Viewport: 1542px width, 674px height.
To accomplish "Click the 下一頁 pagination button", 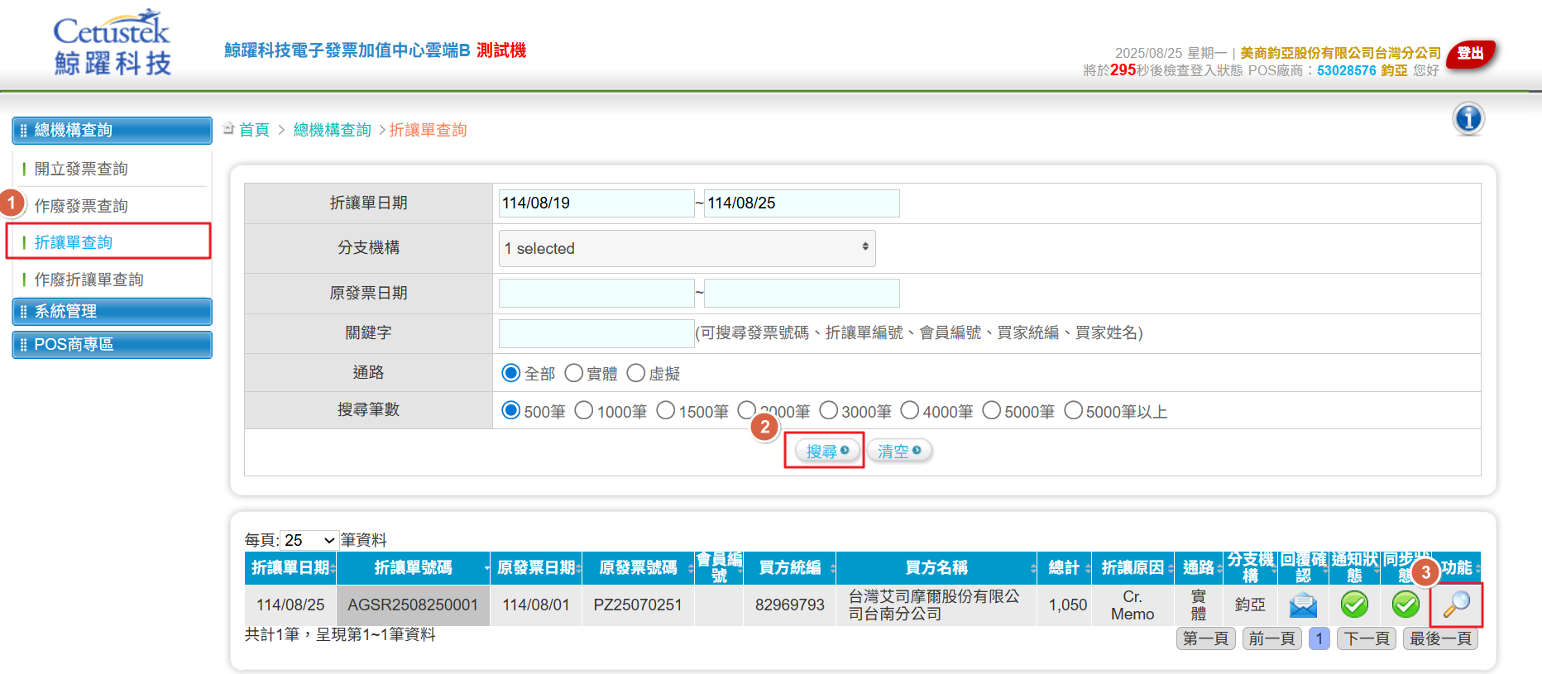I will click(x=1367, y=638).
